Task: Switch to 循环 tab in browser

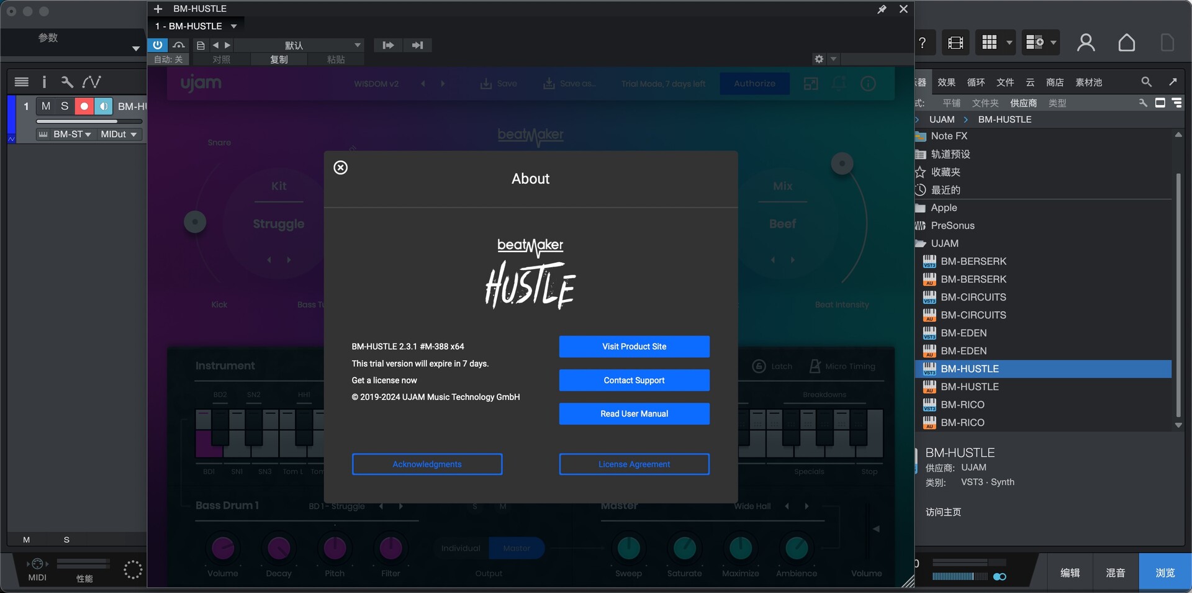Action: [x=976, y=82]
